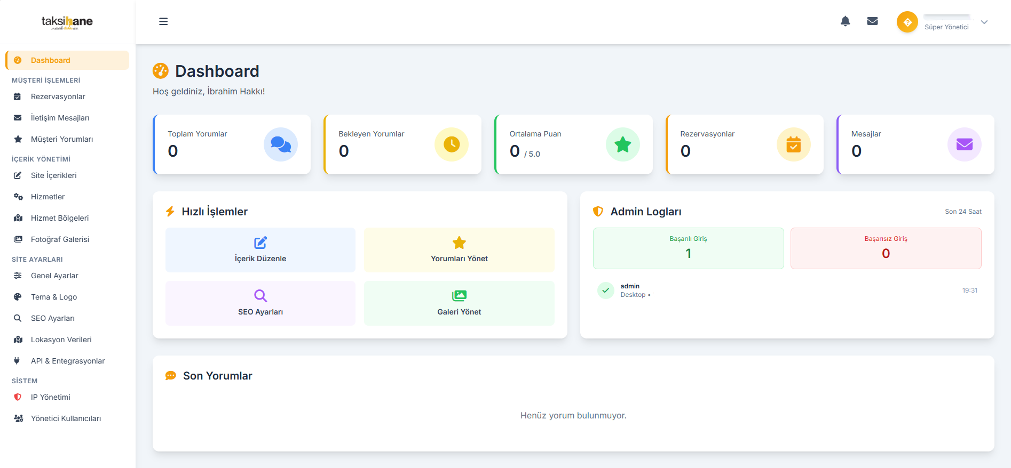Open IP Yönetimi in the sidebar
The width and height of the screenshot is (1011, 468).
pyautogui.click(x=50, y=397)
